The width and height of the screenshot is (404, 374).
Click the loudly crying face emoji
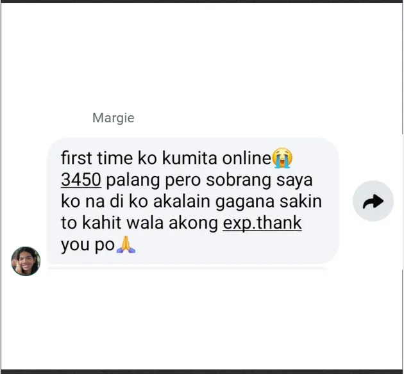click(282, 158)
